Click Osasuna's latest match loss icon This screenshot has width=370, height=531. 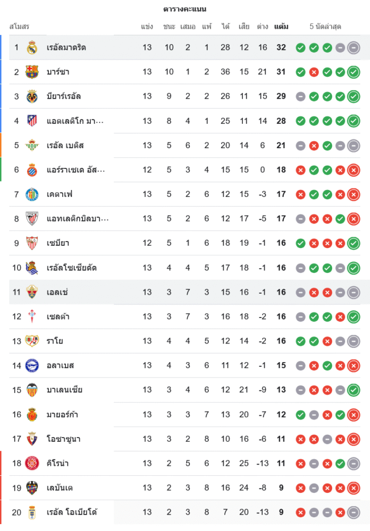(x=354, y=439)
